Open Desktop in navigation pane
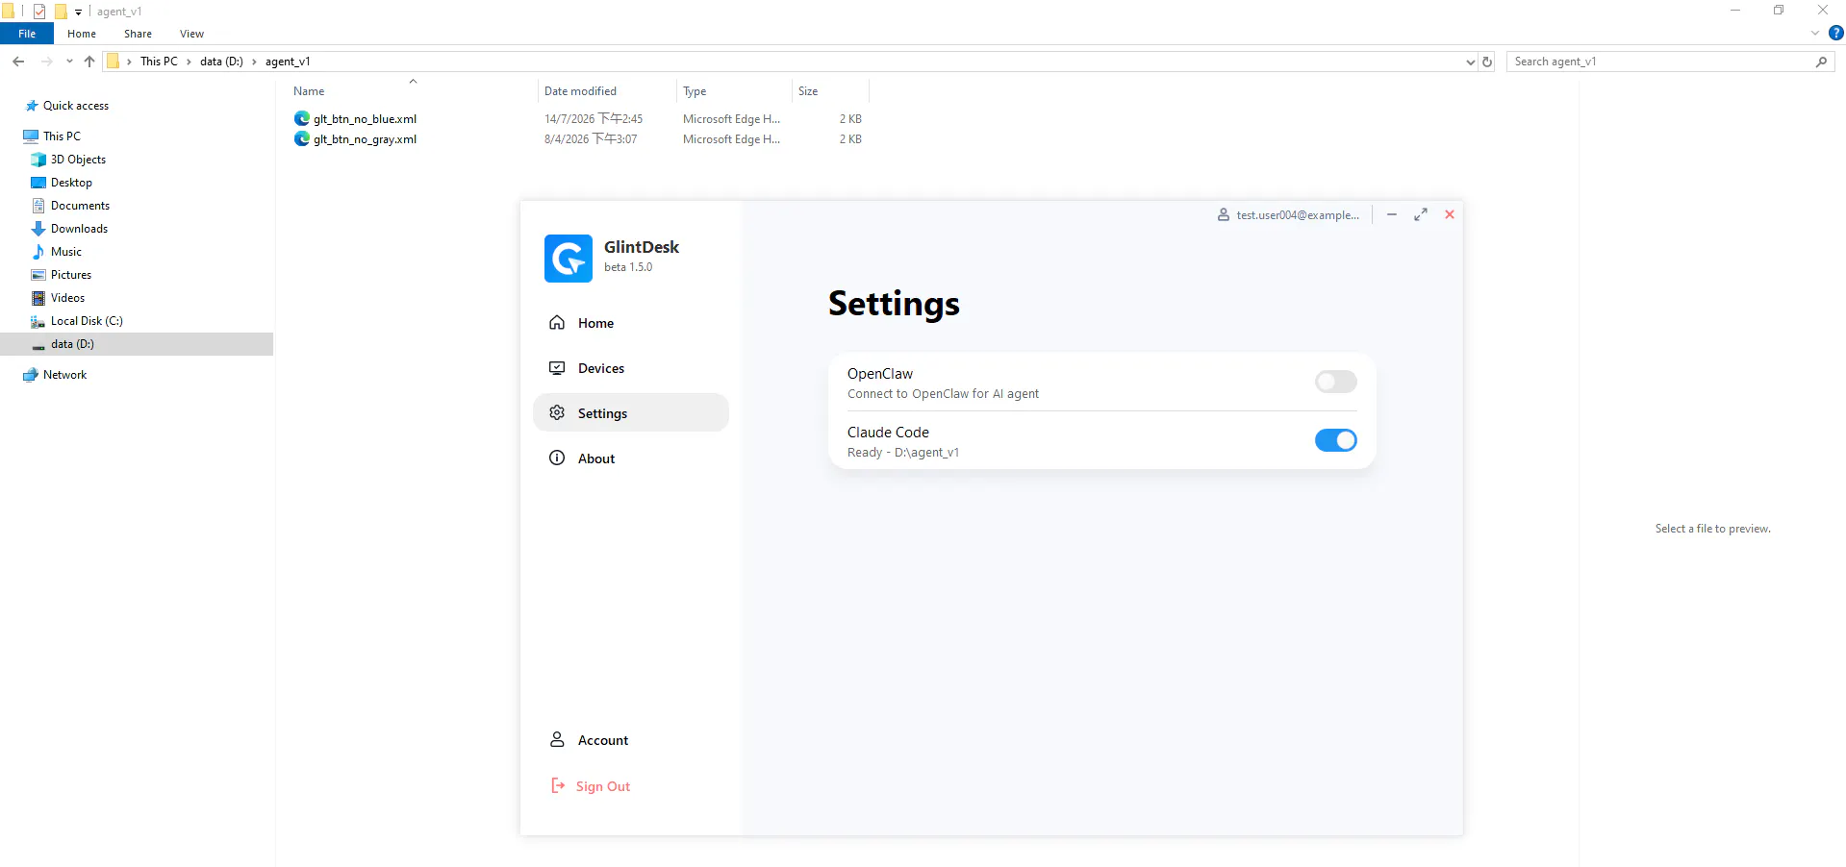The width and height of the screenshot is (1846, 867). click(71, 183)
